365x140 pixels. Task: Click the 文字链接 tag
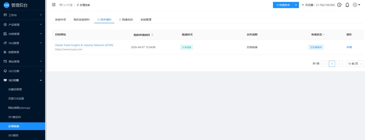tap(186, 47)
